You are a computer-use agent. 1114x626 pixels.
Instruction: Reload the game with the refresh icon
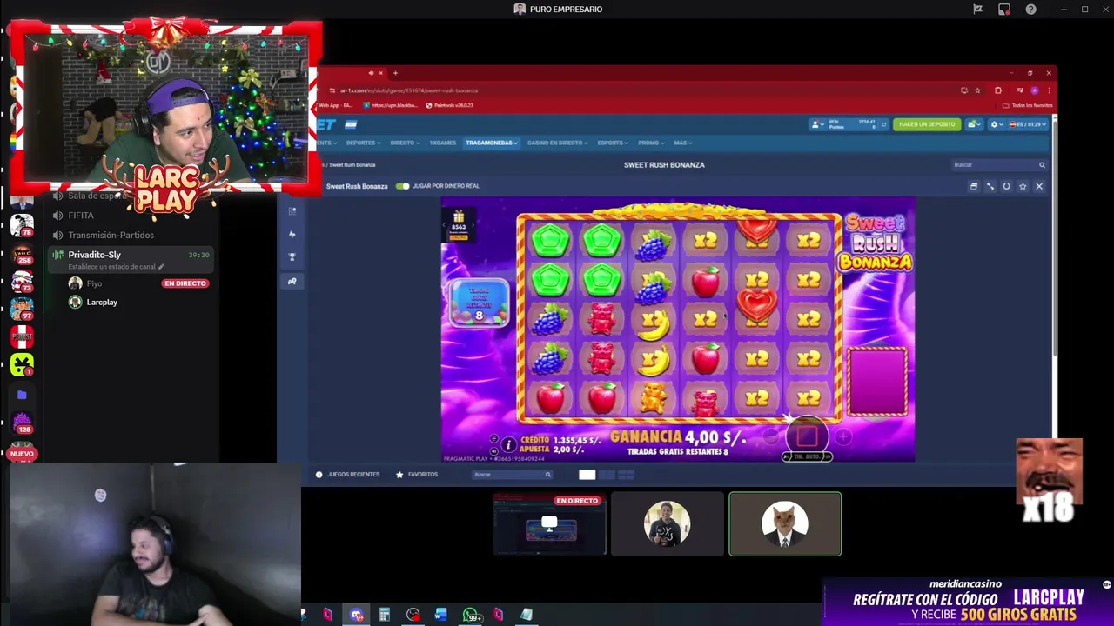1006,186
